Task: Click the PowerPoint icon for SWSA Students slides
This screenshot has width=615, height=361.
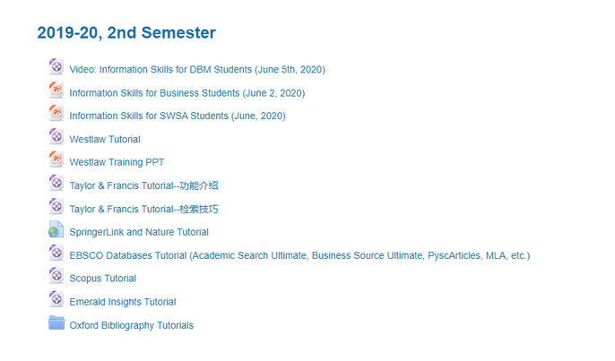Action: point(56,114)
